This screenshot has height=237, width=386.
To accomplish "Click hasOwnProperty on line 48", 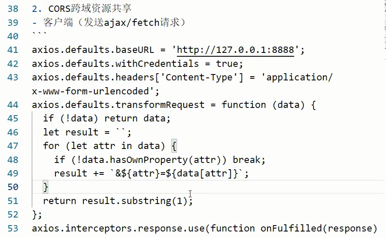I will pos(149,160).
